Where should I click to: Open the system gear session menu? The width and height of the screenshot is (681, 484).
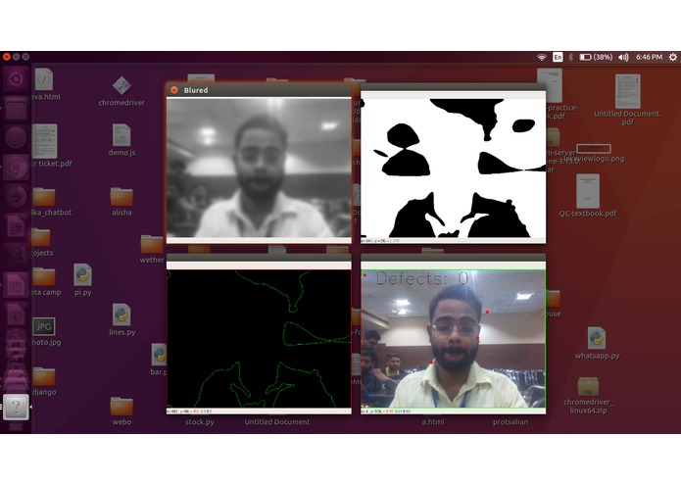click(x=673, y=57)
